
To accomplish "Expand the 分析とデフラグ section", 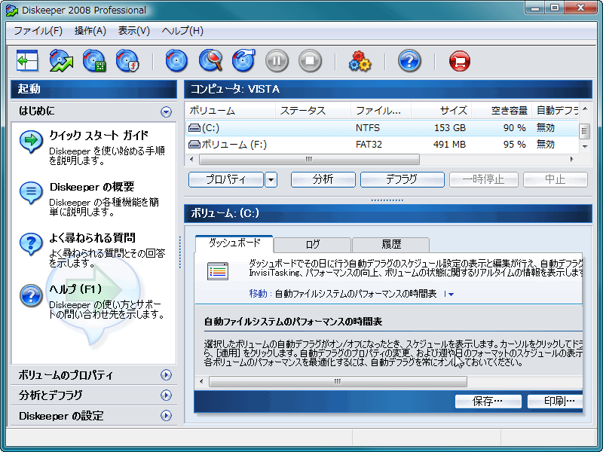I will pos(166,395).
